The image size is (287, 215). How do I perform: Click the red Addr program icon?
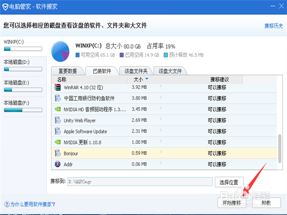point(58,164)
